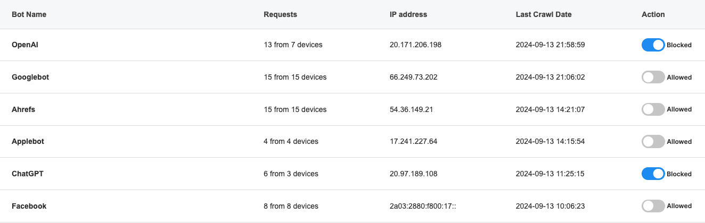This screenshot has height=223, width=705.
Task: Toggle the OpenAI bot block switch
Action: pos(653,45)
